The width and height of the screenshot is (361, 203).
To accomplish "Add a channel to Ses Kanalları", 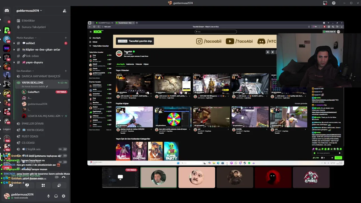I will pos(66,71).
